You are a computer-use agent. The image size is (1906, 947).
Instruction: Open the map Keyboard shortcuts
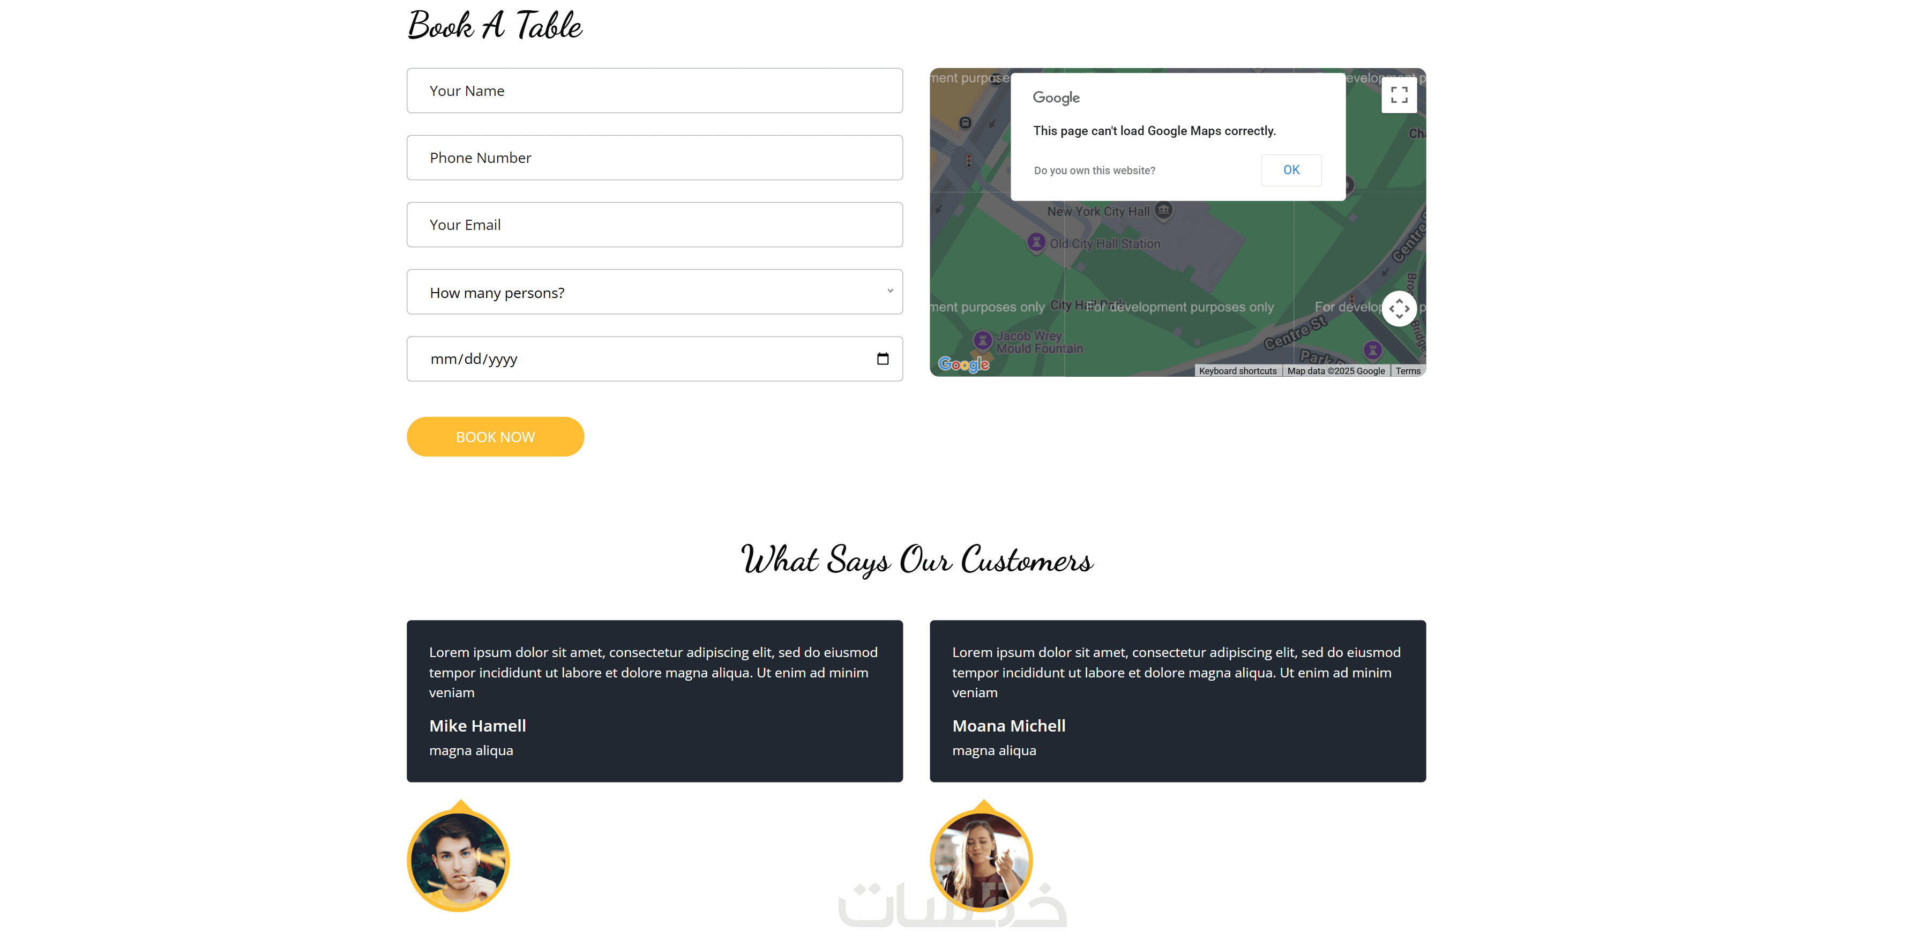1237,371
